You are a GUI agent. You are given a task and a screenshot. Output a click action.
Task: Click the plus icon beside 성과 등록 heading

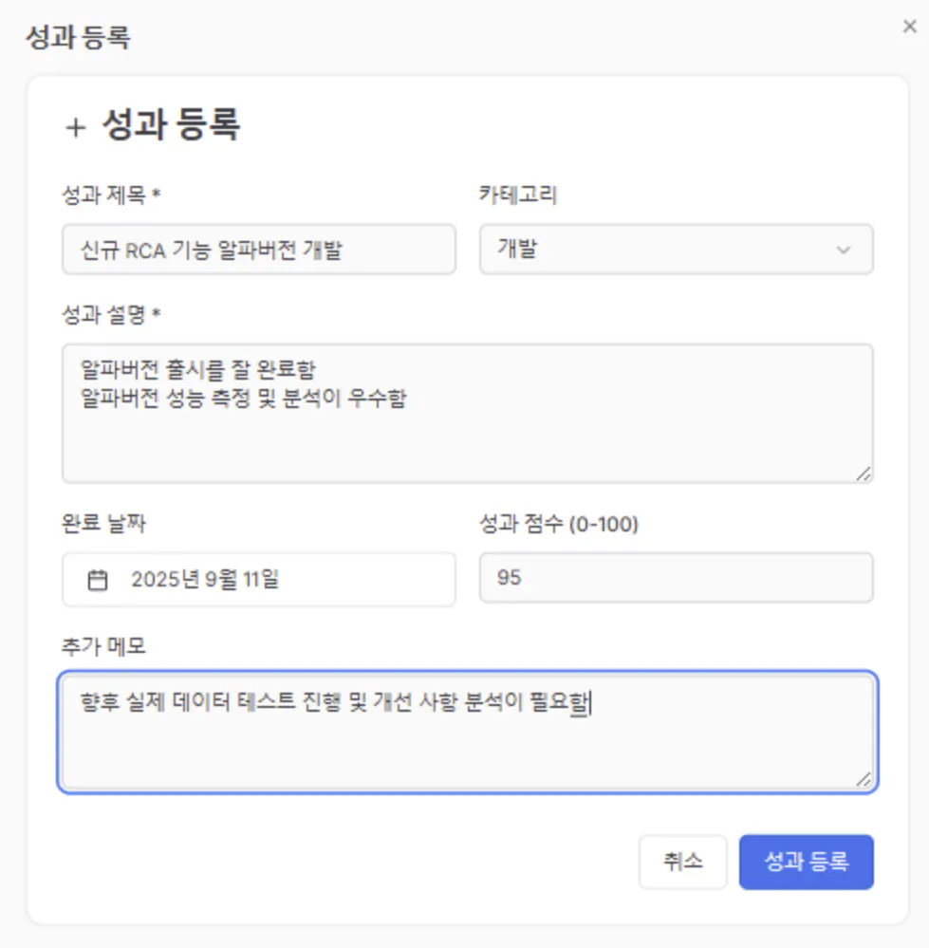76,127
